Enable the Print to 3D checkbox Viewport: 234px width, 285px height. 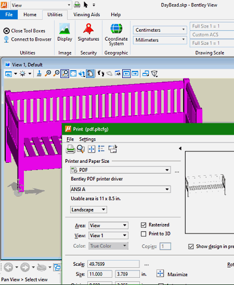click(144, 234)
